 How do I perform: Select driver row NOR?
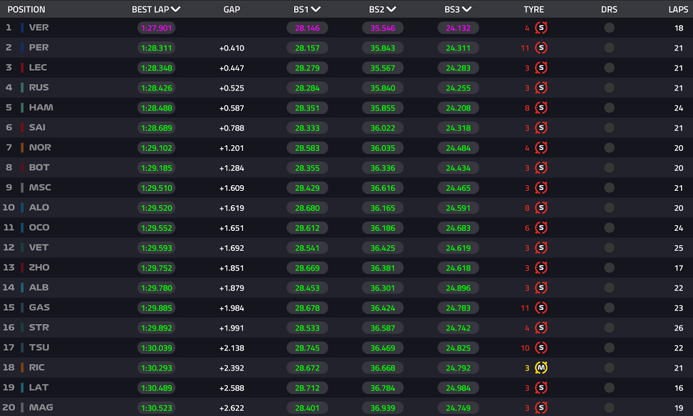tap(346, 147)
